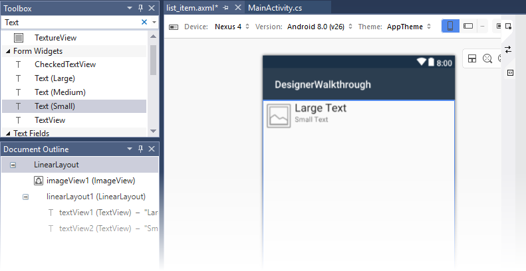Click the Text (Large) T icon
Viewport: 526px width, 271px height.
(x=19, y=78)
